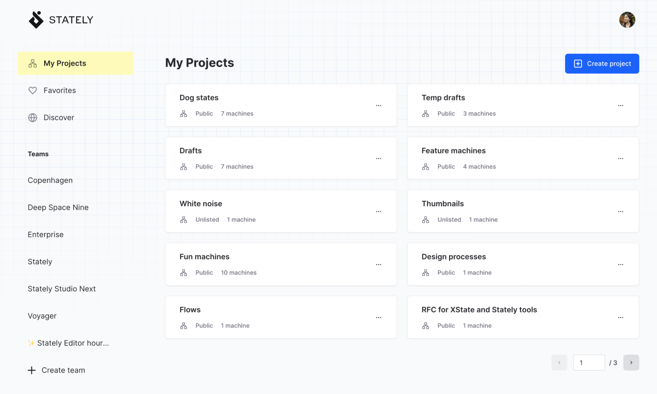Open the Fun machines project
657x394 pixels.
point(205,257)
